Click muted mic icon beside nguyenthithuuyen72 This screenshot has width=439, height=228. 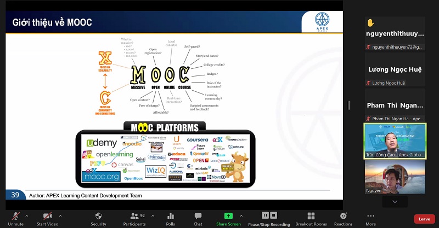[368, 47]
